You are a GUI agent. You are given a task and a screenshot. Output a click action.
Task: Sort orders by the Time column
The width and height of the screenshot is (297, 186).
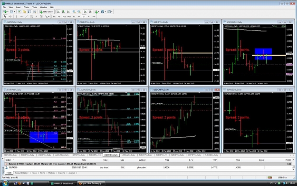pyautogui.click(x=84, y=160)
